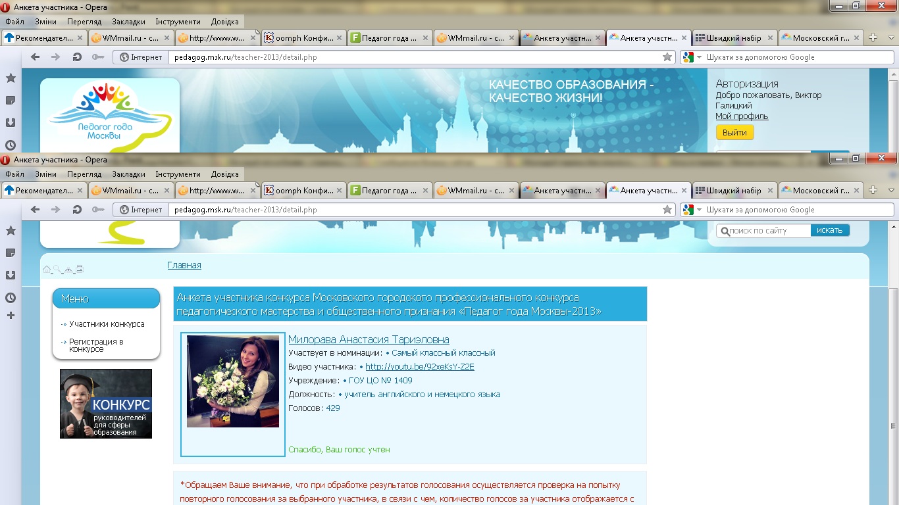Click the small printer icon on the page

(x=80, y=269)
